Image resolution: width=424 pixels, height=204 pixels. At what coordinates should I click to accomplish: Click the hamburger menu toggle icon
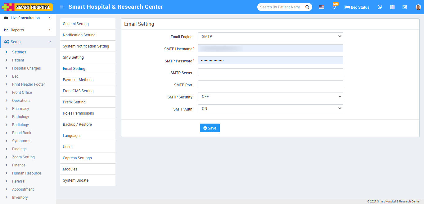coord(62,7)
